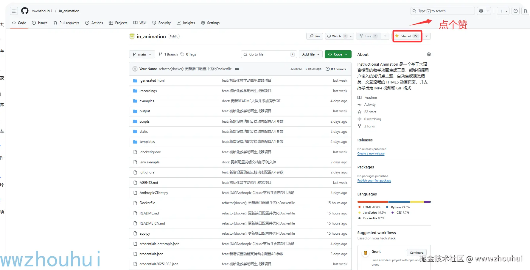Switch to the Issues tab
Image resolution: width=530 pixels, height=270 pixels.
click(x=40, y=23)
